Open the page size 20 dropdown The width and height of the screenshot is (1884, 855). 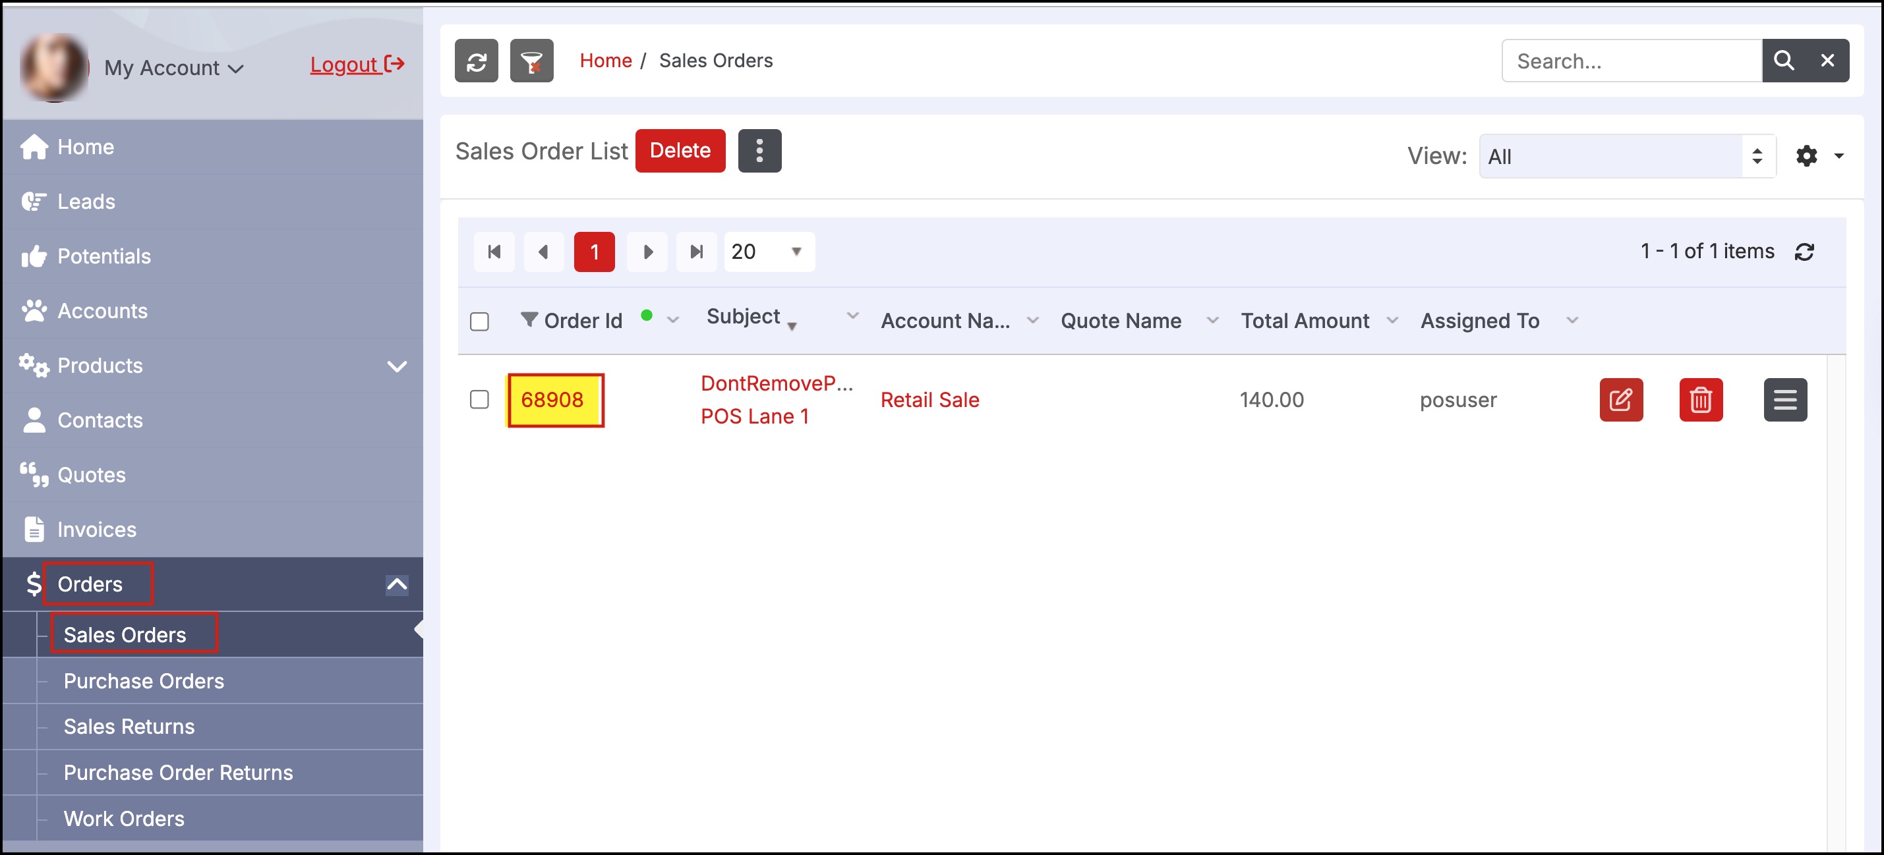(769, 252)
